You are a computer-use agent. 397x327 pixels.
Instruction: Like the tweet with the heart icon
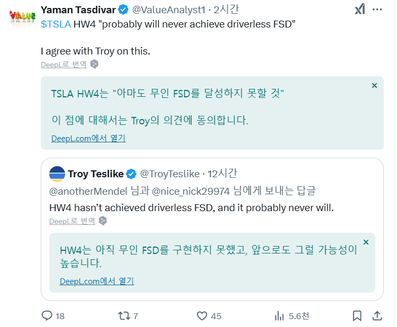point(202,316)
